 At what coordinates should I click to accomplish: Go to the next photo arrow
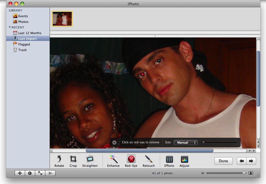tap(251, 161)
